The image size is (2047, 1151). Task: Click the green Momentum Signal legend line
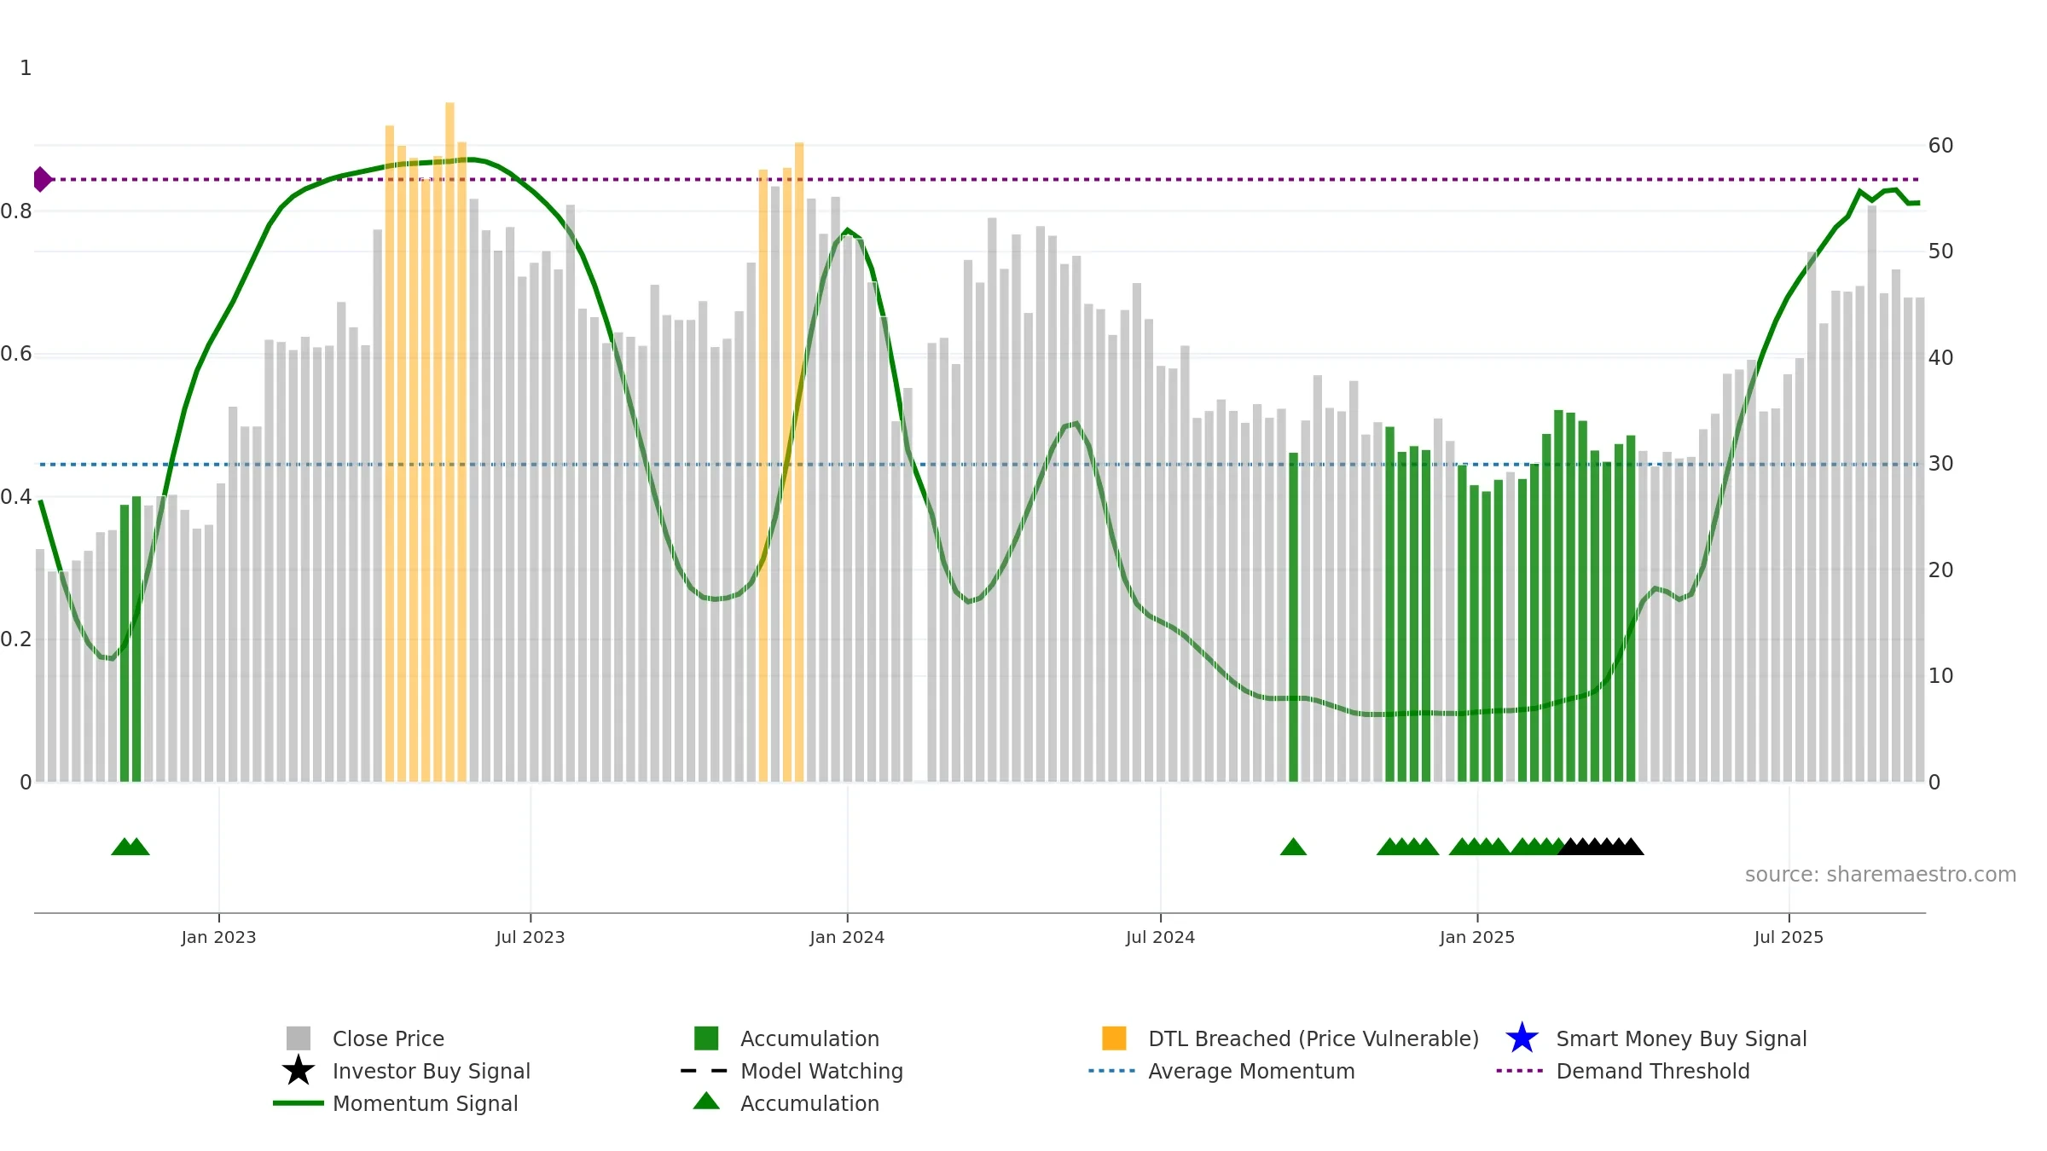point(299,1103)
